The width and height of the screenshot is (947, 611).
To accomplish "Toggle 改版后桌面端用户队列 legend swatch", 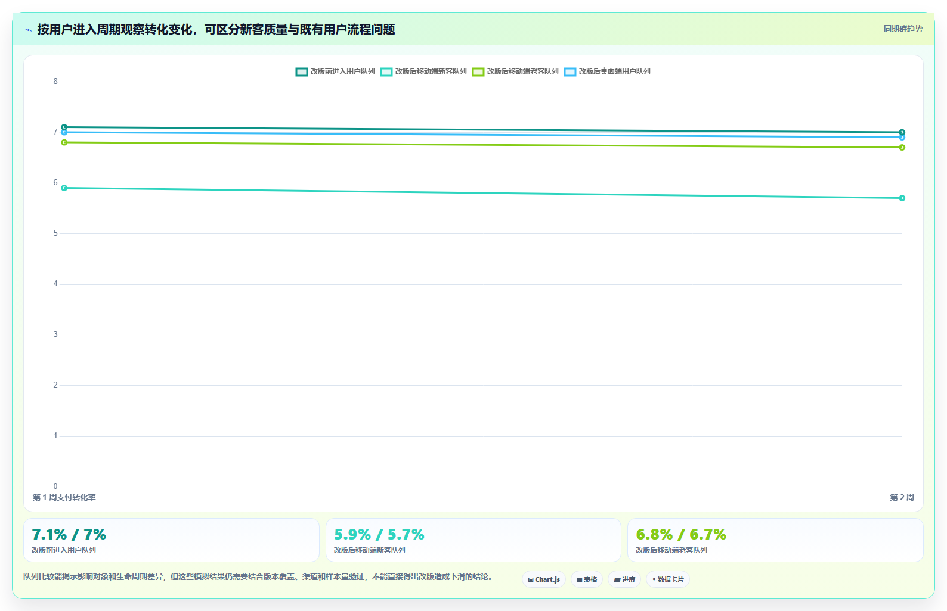I will click(570, 71).
